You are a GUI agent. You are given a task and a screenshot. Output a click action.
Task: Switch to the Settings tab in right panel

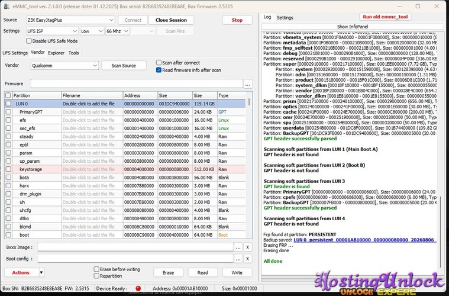[285, 18]
